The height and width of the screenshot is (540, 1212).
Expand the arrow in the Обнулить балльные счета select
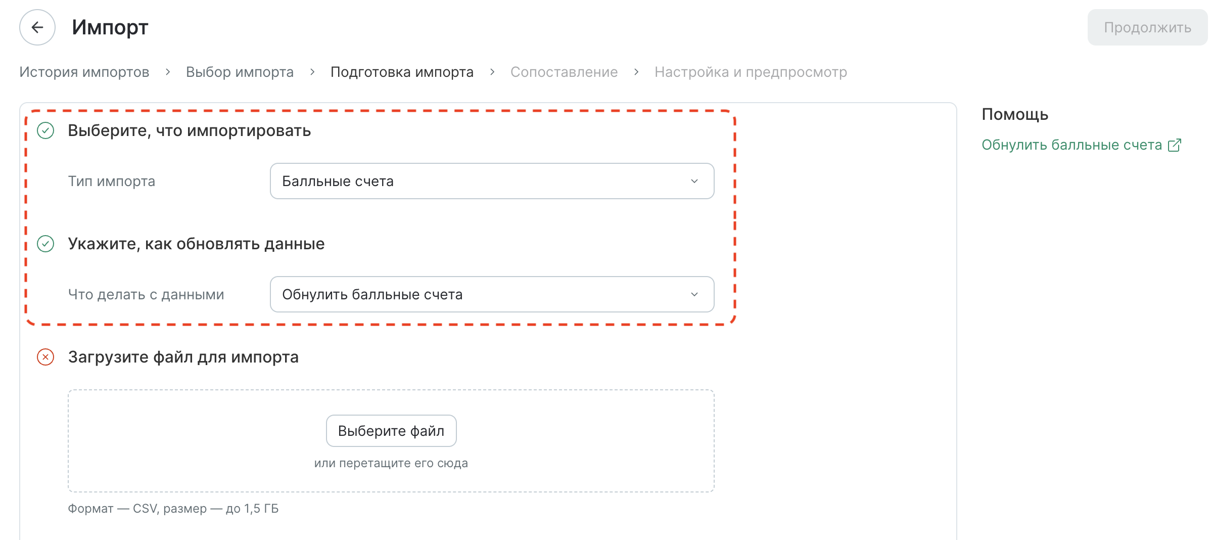694,294
